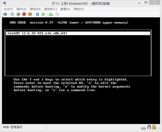The width and height of the screenshot is (162, 132).
Task: Revert the VM with the undo arrow icon
Action: coord(57,14)
